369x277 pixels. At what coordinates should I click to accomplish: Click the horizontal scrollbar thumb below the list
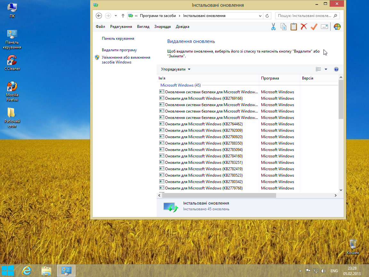click(219, 196)
